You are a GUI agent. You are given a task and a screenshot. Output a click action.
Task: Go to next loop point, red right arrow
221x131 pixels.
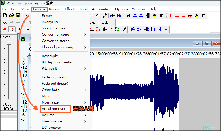183,15
